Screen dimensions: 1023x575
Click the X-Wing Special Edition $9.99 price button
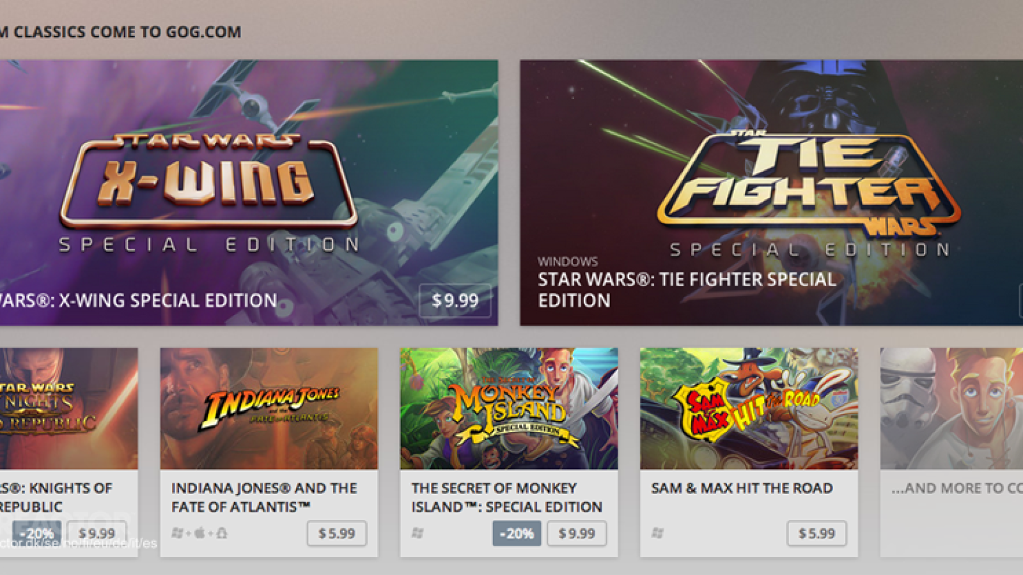coord(455,300)
